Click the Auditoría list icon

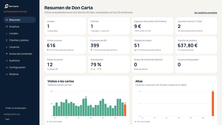pyautogui.click(x=7, y=61)
